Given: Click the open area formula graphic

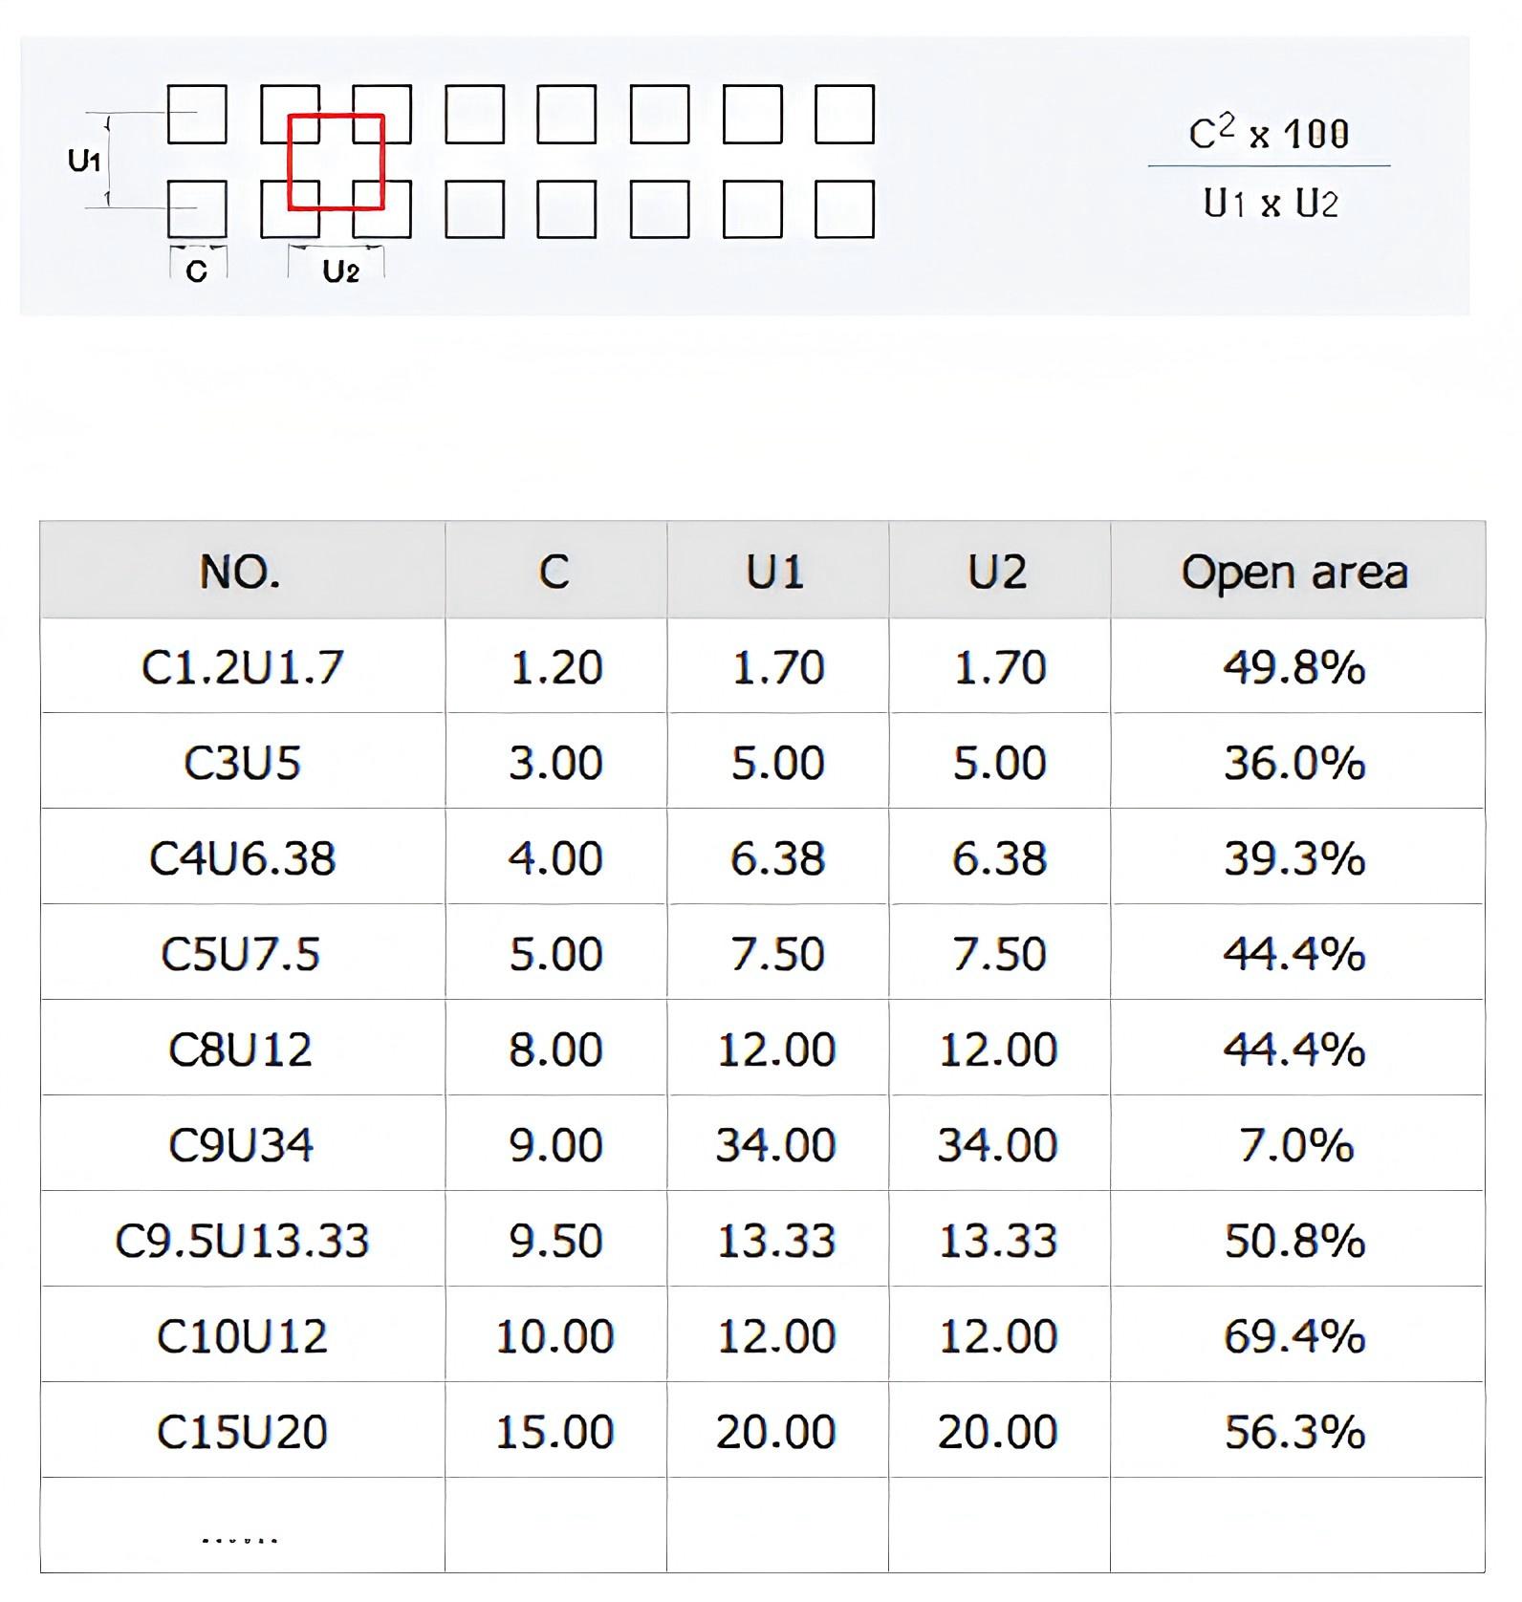Looking at the screenshot, I should (x=1270, y=166).
